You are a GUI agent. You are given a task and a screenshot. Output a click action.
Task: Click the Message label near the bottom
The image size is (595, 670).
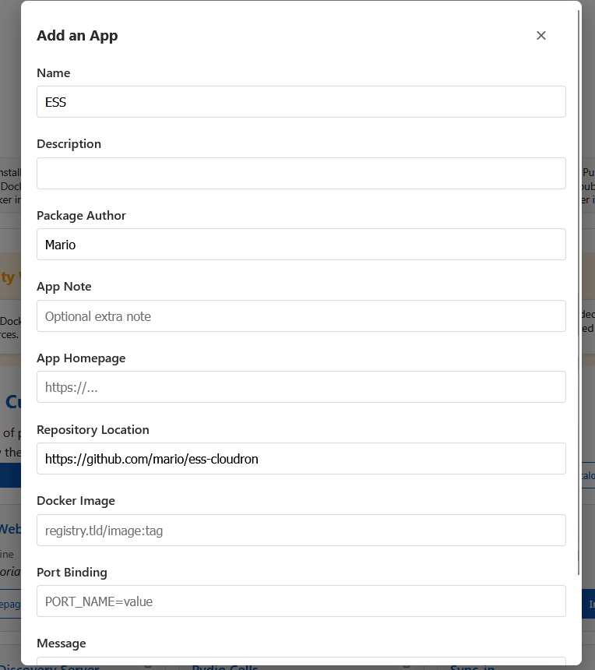click(x=61, y=644)
